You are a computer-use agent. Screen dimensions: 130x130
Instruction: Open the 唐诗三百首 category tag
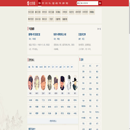pyautogui.click(x=38, y=12)
